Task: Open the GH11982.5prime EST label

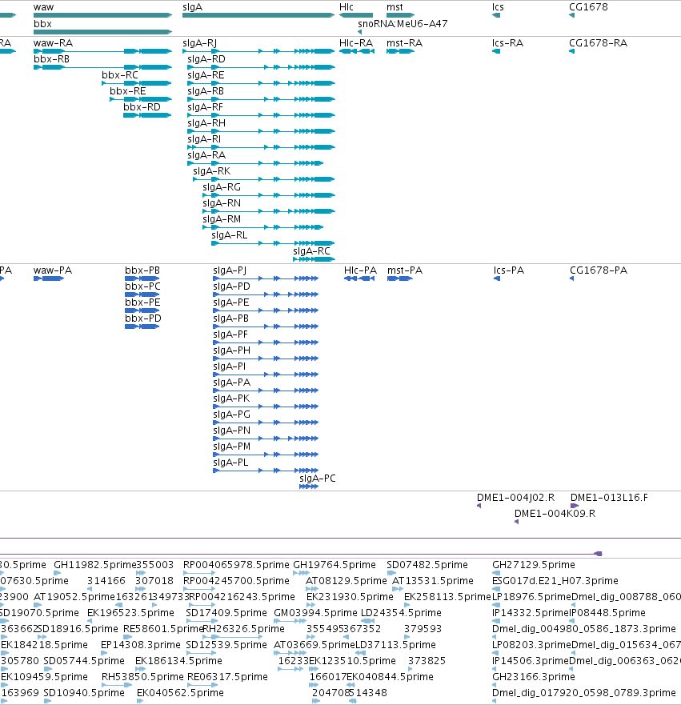Action: pos(95,565)
